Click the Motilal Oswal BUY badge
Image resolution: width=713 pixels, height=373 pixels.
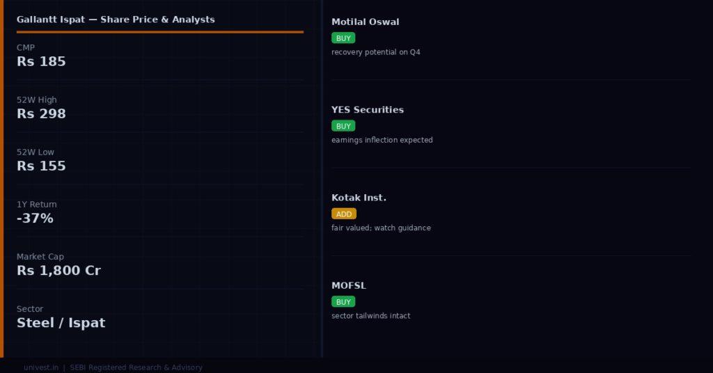coord(343,38)
